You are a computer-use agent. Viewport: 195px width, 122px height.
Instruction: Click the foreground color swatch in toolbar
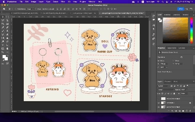tap(4, 57)
